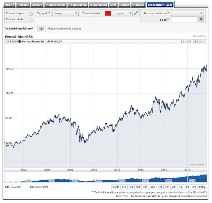Select the 1Y time range button
This screenshot has height=203, width=212.
(167, 187)
